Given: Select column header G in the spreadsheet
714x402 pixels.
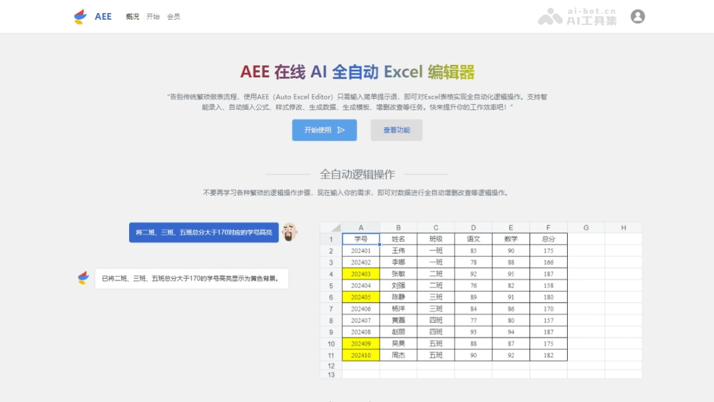Looking at the screenshot, I should pos(587,227).
